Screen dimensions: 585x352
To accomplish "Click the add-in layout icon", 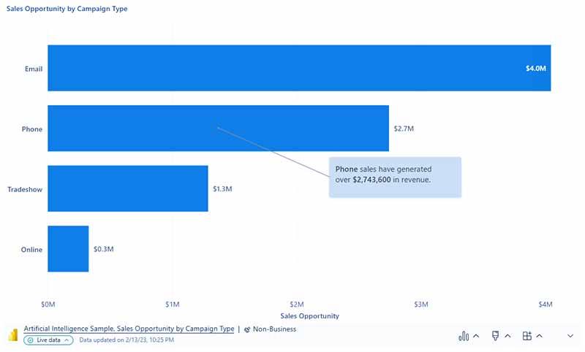I will click(526, 336).
